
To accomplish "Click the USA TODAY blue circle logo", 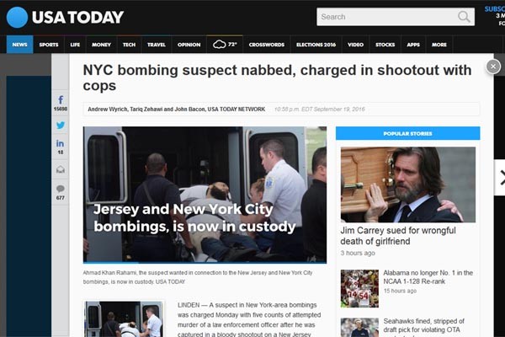I will click(x=17, y=17).
